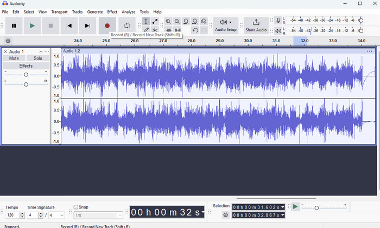Select the Multi-tool asterisk icon

pyautogui.click(x=155, y=30)
